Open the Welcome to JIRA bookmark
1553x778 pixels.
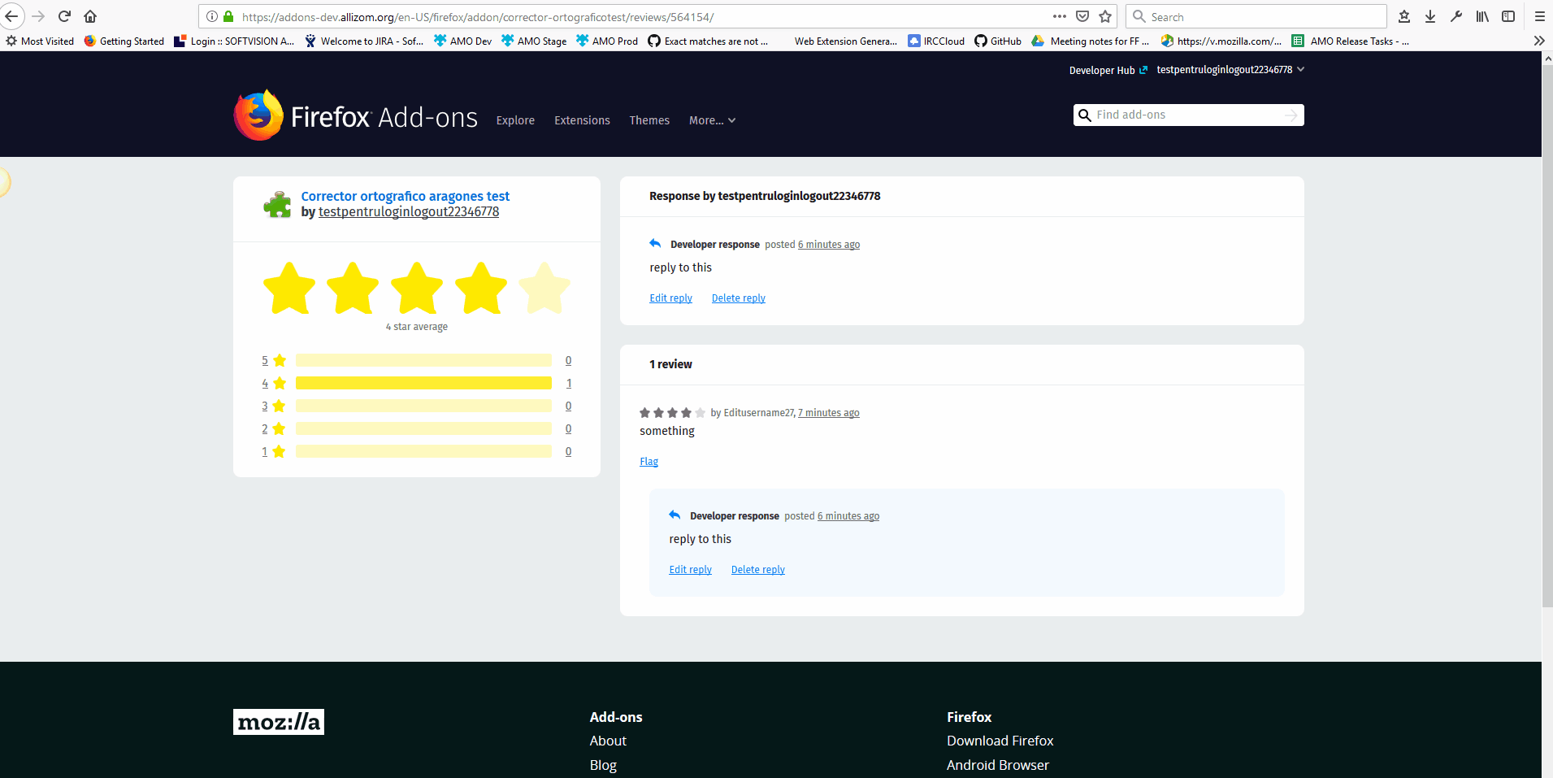364,41
